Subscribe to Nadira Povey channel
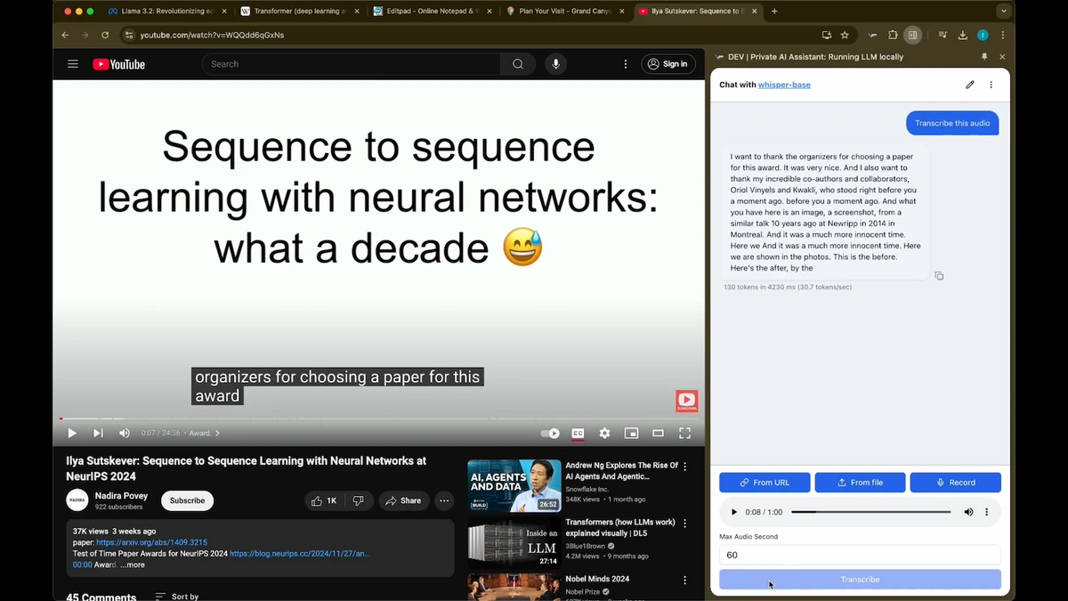 (187, 500)
